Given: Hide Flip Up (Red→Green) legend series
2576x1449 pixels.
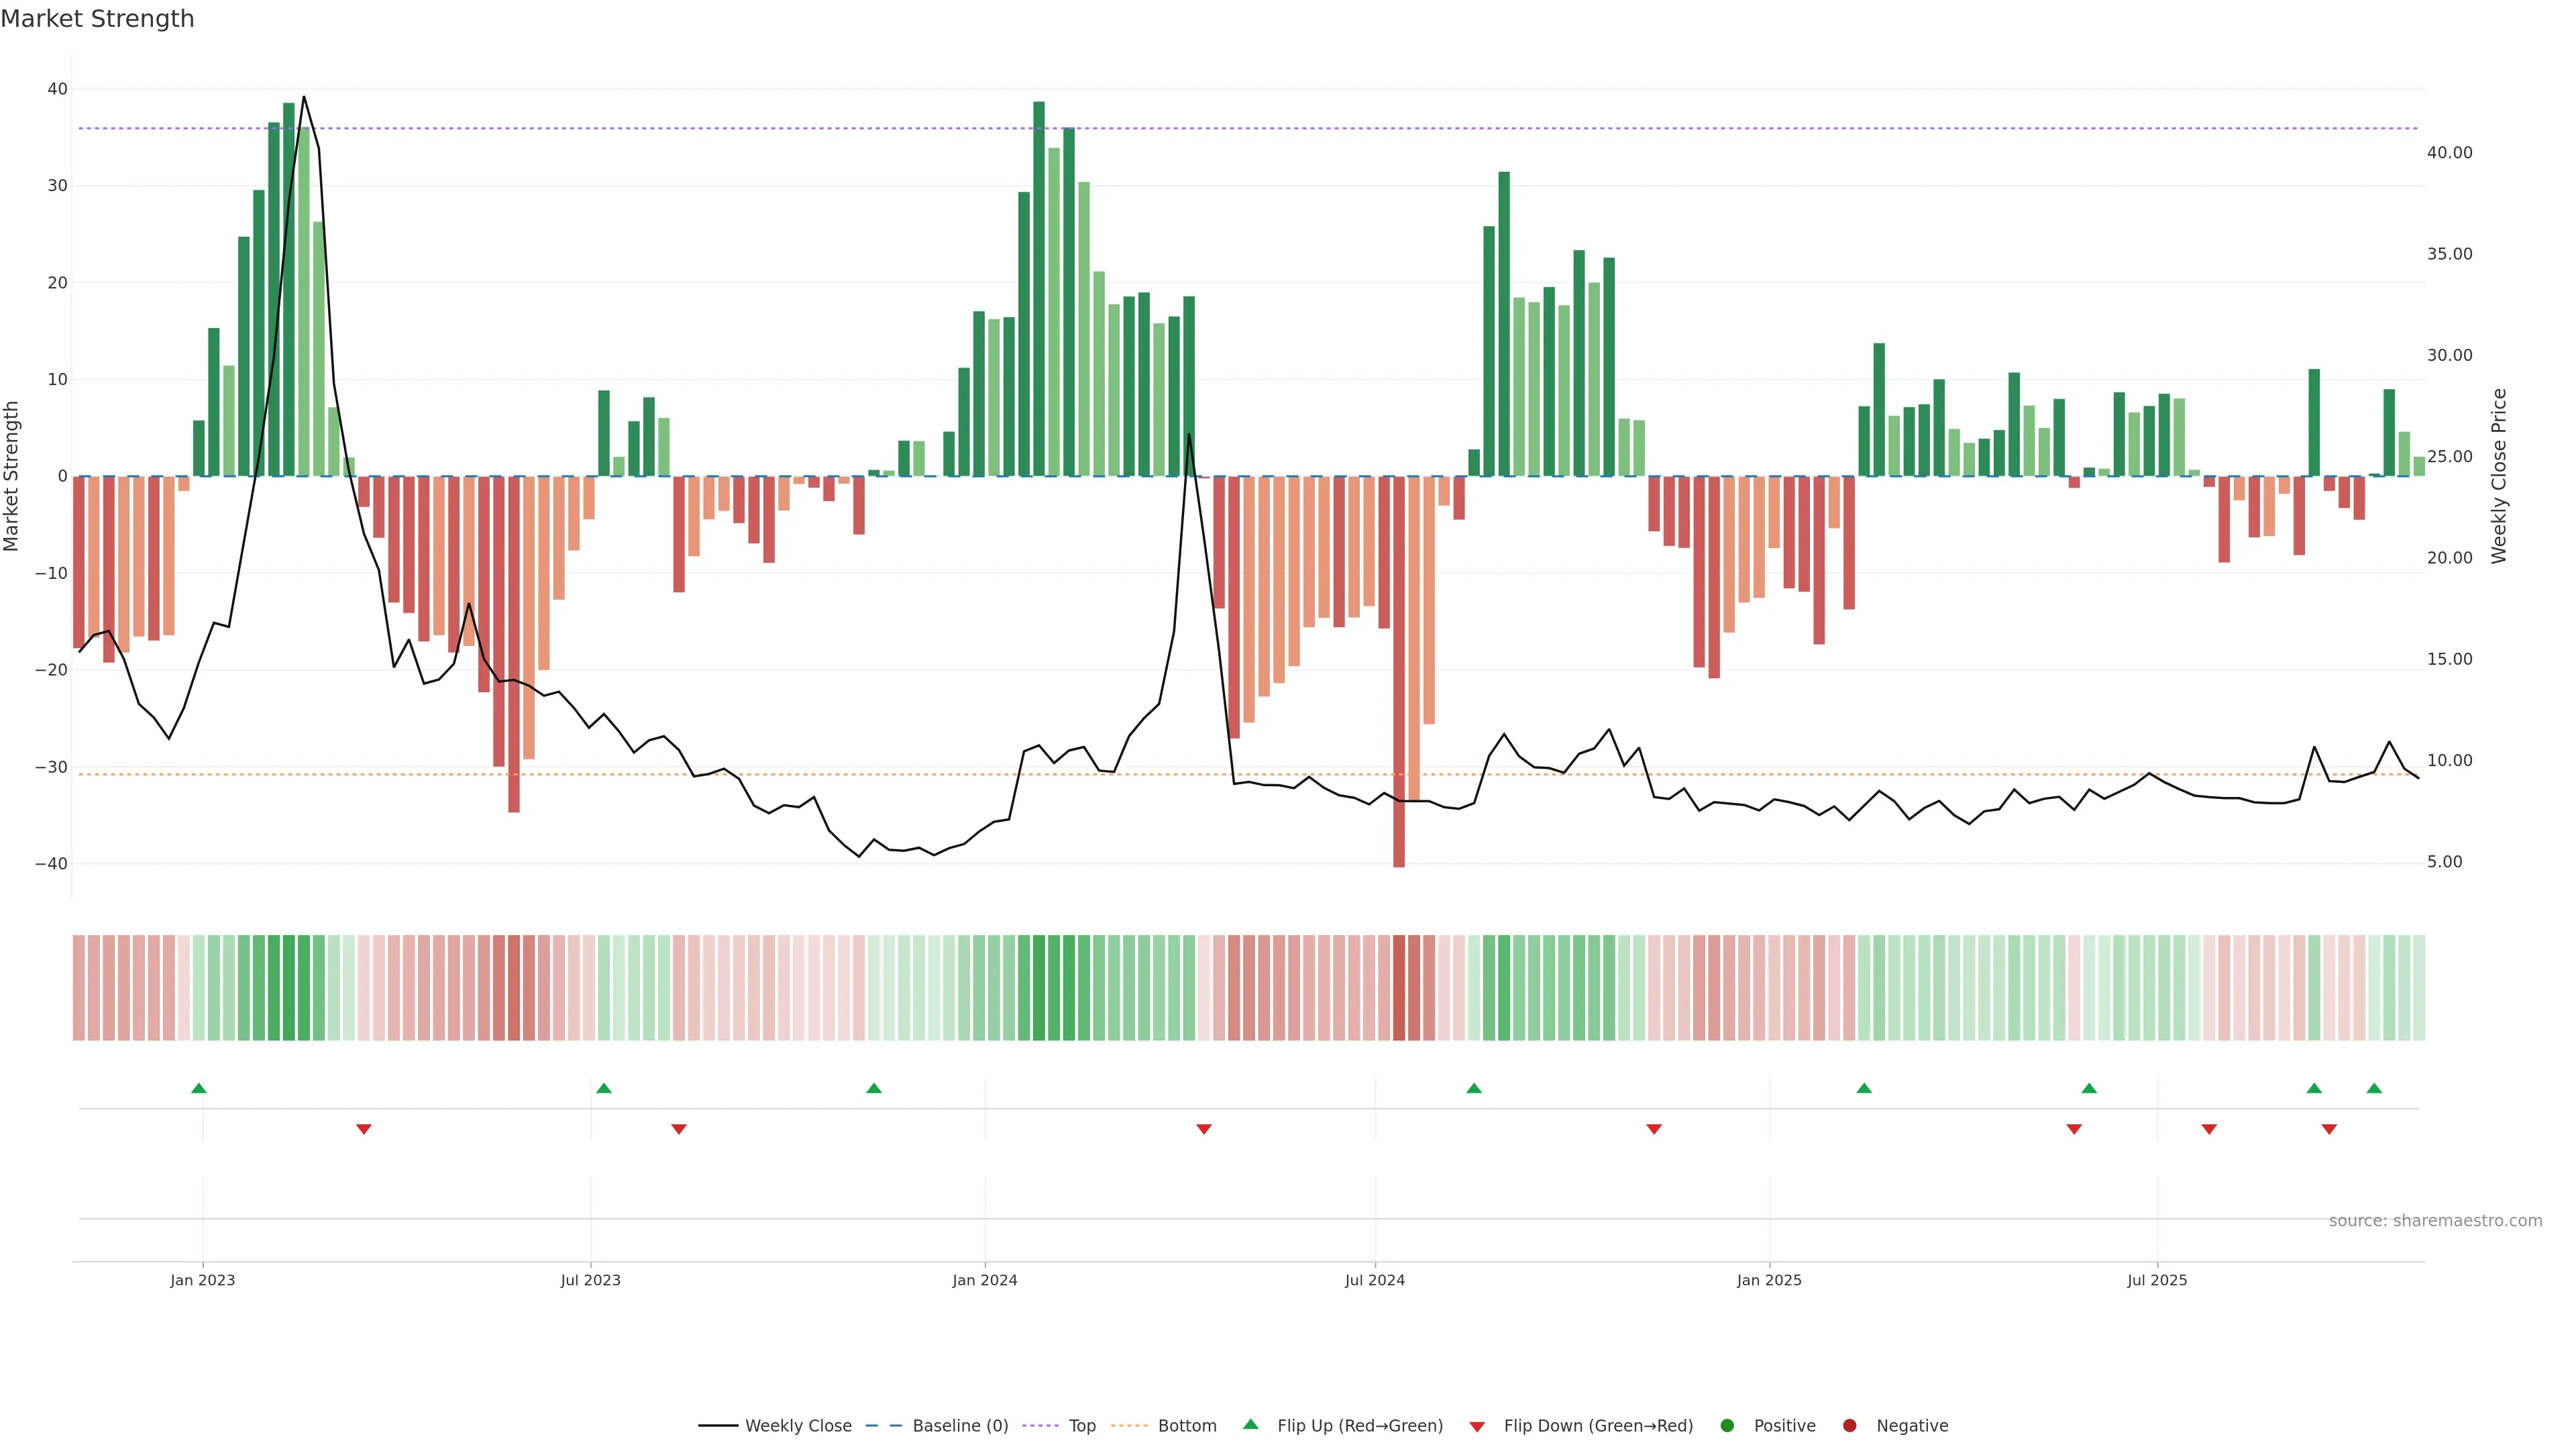Looking at the screenshot, I should click(x=1359, y=1426).
